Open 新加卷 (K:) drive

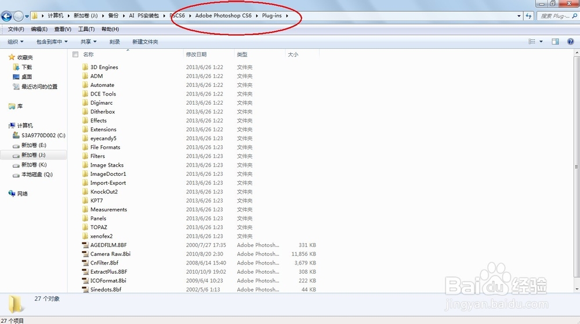click(x=34, y=164)
